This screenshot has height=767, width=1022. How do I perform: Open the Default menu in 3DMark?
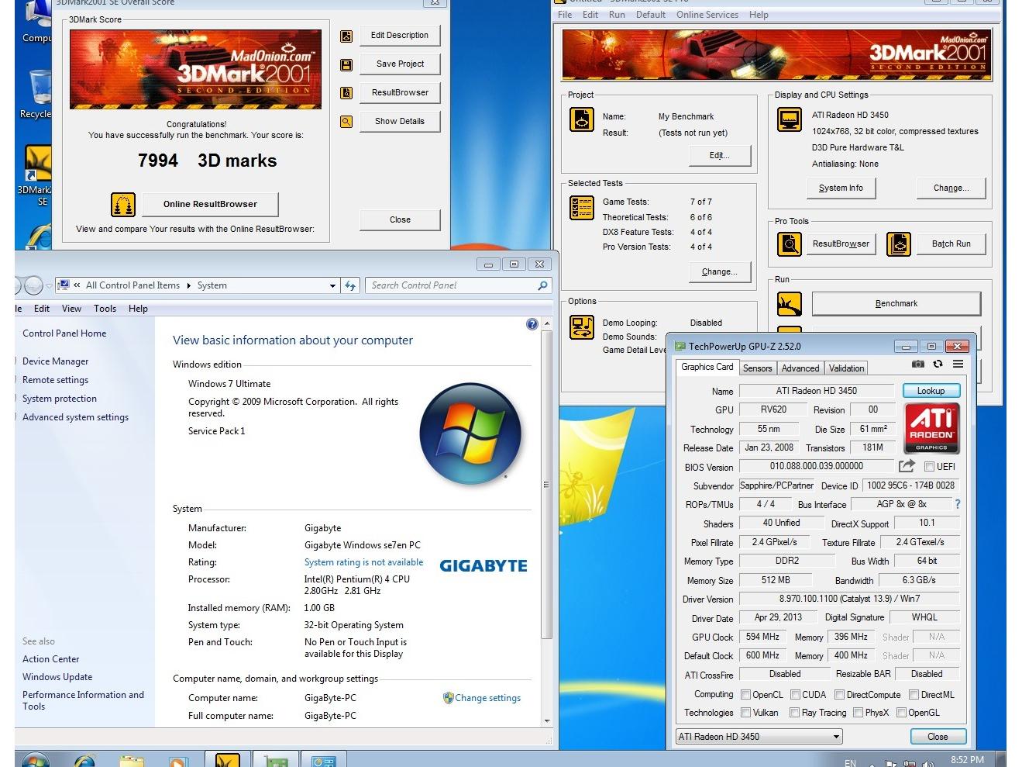(651, 15)
